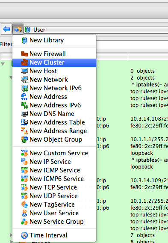
Task: Click the New Address Range icon
Action: tap(24, 131)
